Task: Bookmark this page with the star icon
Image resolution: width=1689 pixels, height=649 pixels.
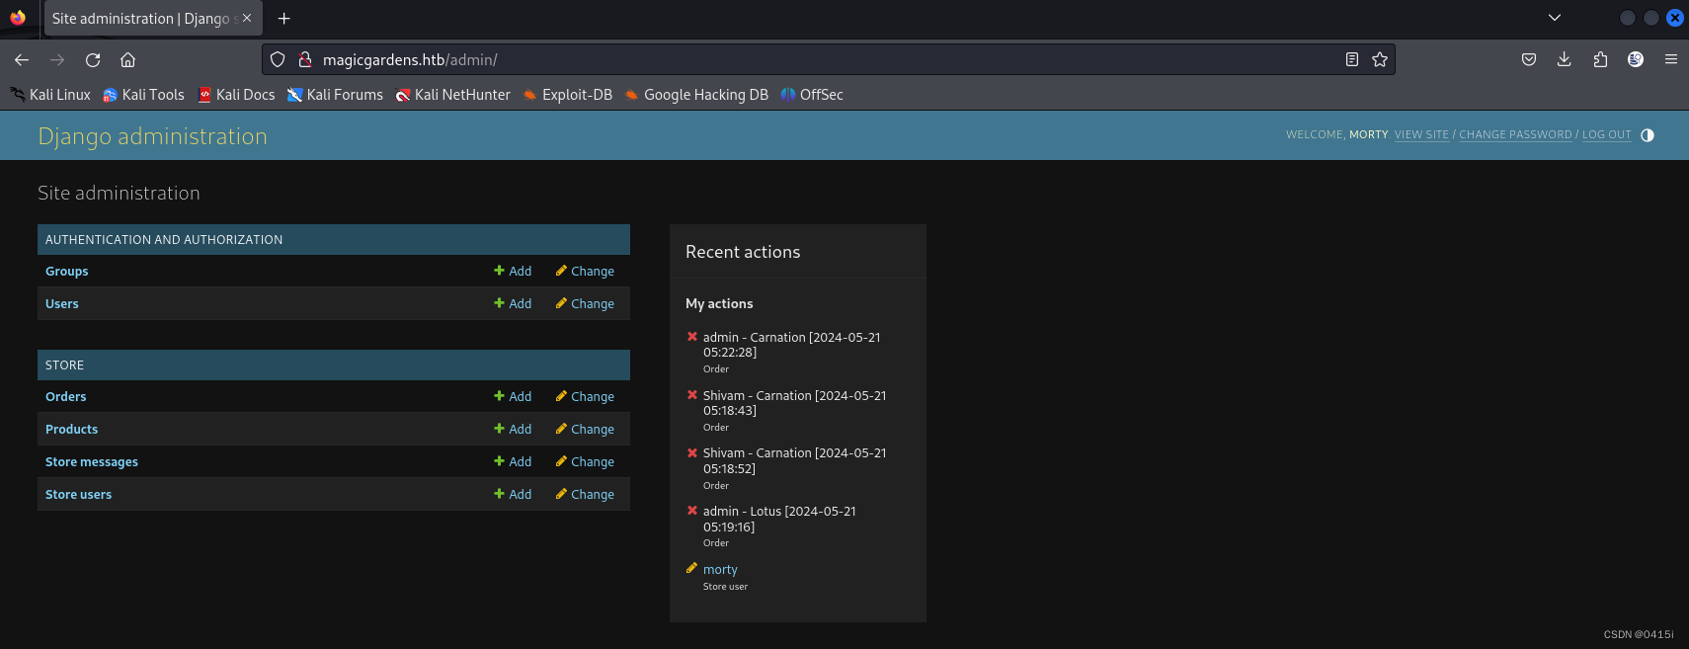Action: pos(1380,60)
